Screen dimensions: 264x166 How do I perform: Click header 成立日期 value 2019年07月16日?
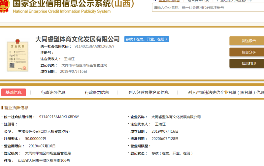tap(74, 72)
